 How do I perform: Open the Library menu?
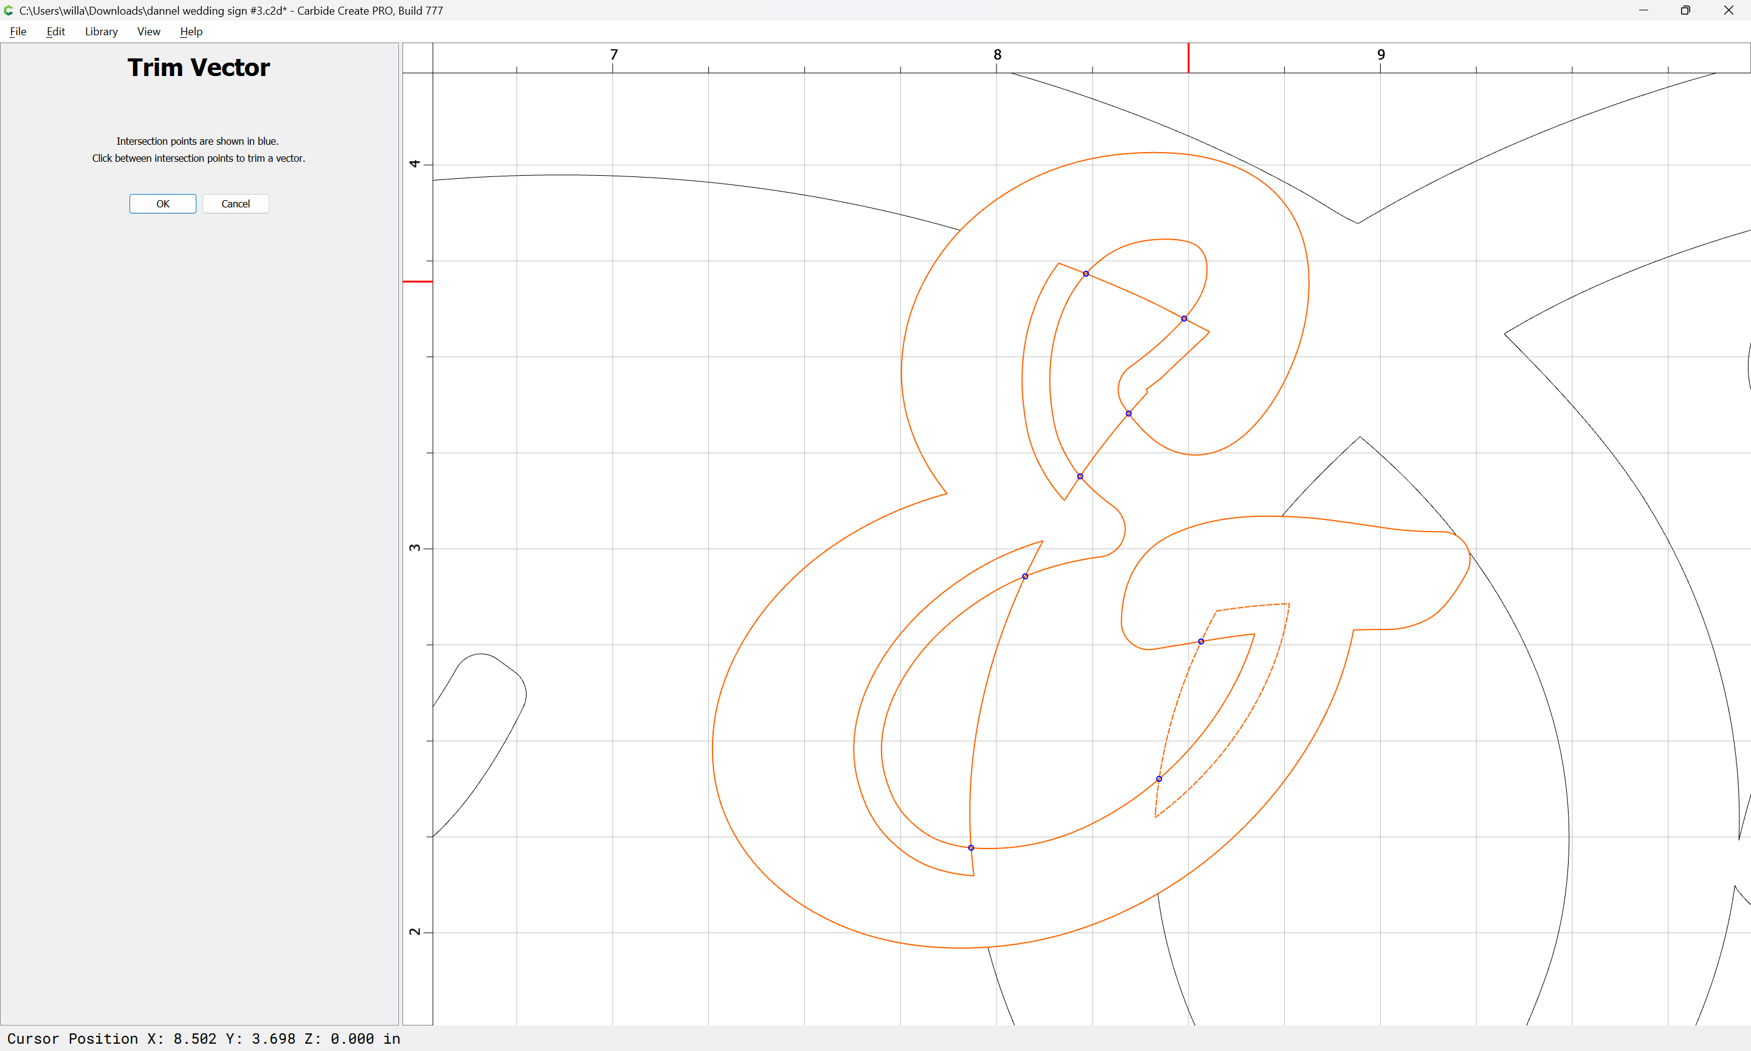point(101,31)
